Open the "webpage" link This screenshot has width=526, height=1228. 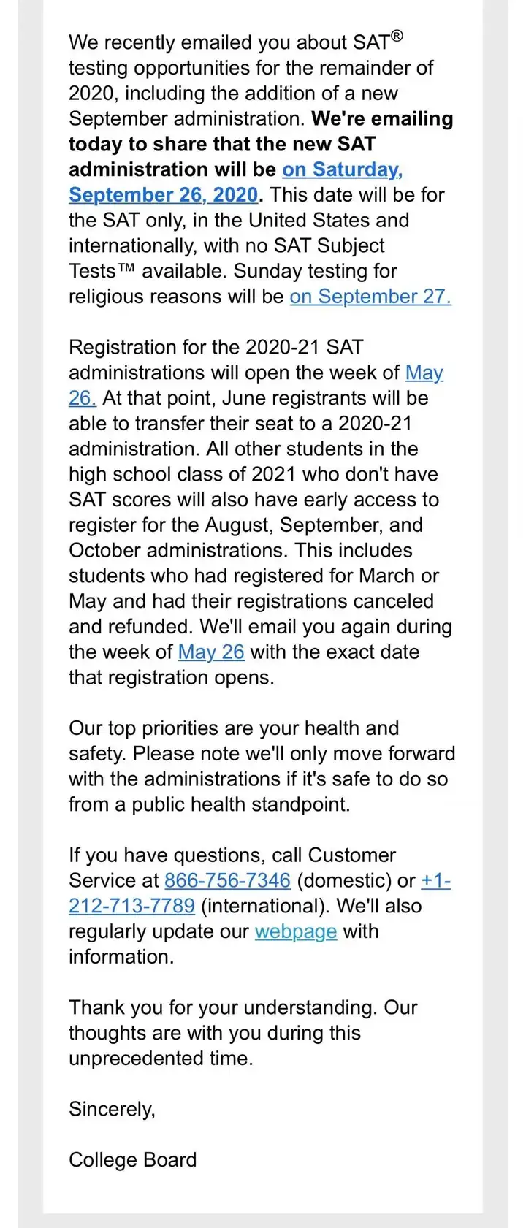296,931
